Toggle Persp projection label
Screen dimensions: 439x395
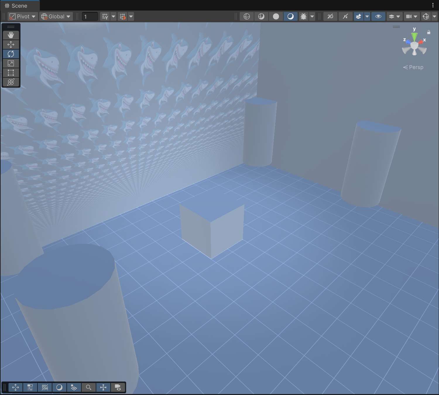413,67
